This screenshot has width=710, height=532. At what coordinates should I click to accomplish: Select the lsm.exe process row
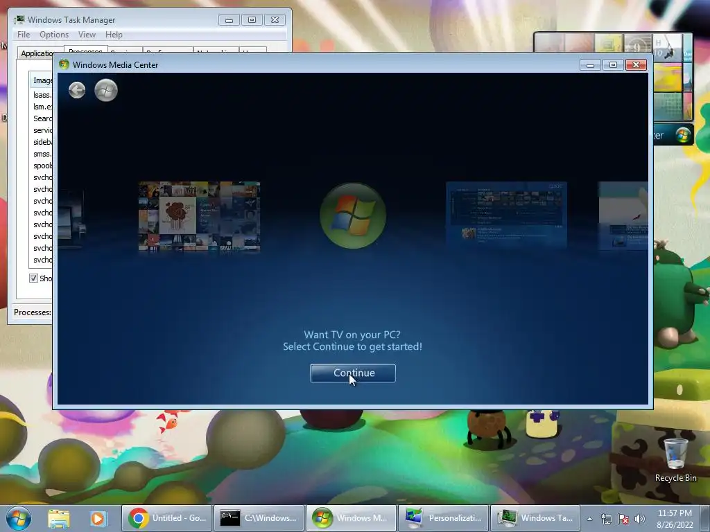pyautogui.click(x=42, y=107)
